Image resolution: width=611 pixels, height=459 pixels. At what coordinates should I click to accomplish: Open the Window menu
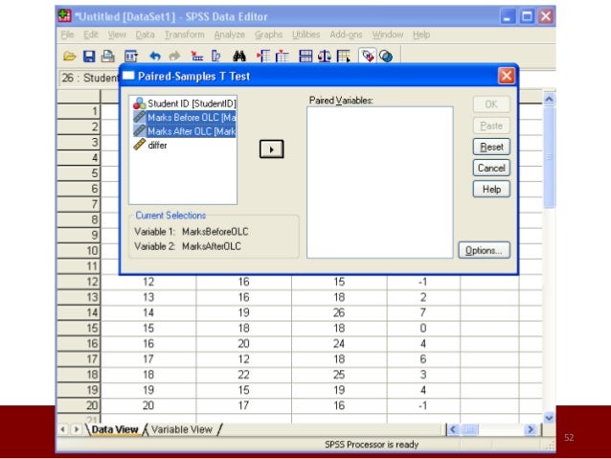(x=388, y=34)
